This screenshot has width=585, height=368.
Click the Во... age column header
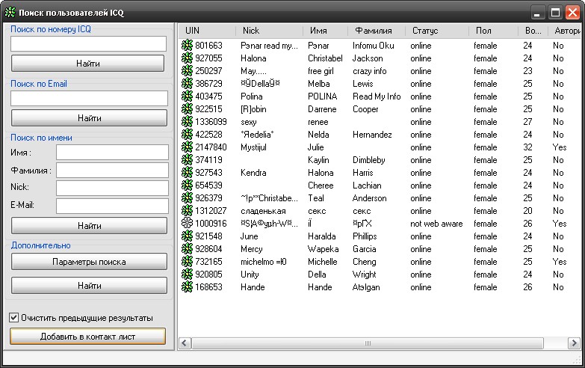(533, 31)
